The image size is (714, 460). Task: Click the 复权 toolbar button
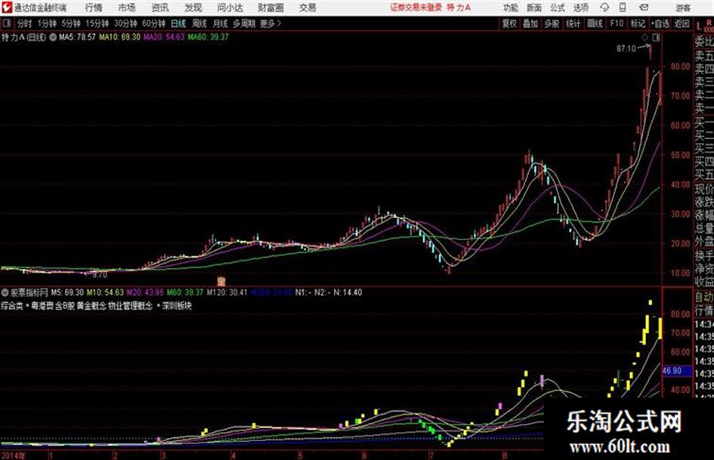[x=509, y=23]
